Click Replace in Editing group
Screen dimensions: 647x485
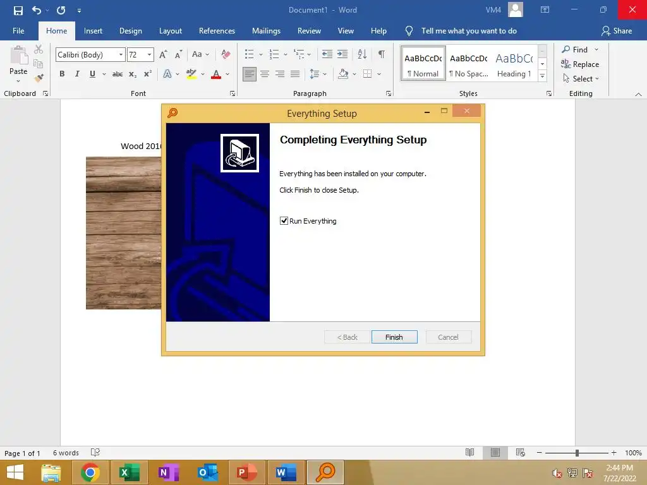coord(580,64)
